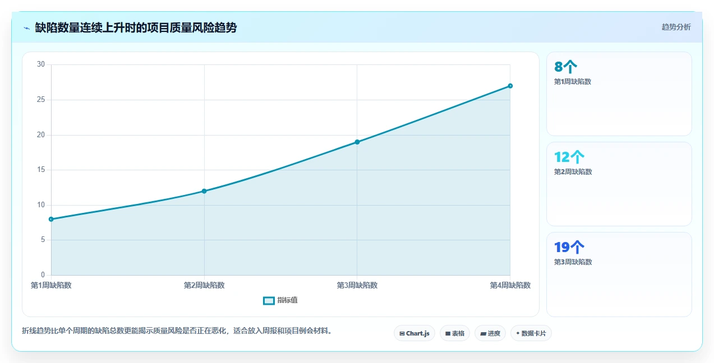Select the 表格 tag chip

[455, 333]
